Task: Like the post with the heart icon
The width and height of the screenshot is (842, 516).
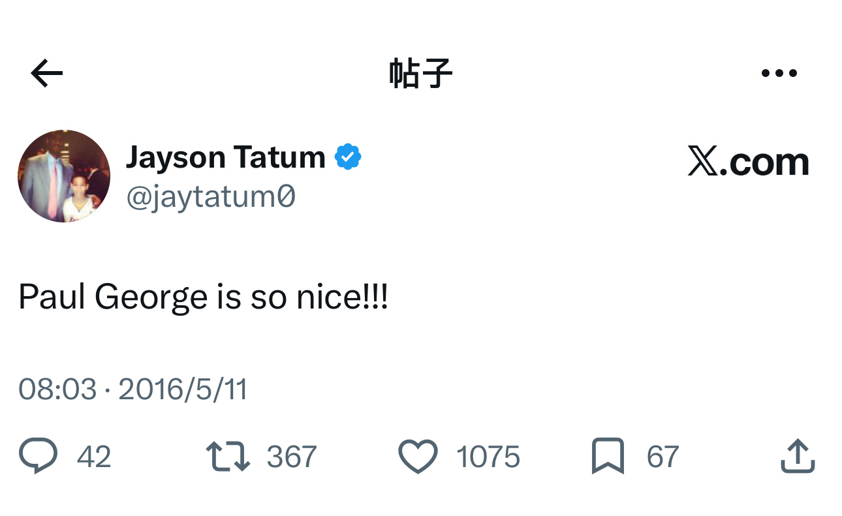Action: tap(418, 456)
